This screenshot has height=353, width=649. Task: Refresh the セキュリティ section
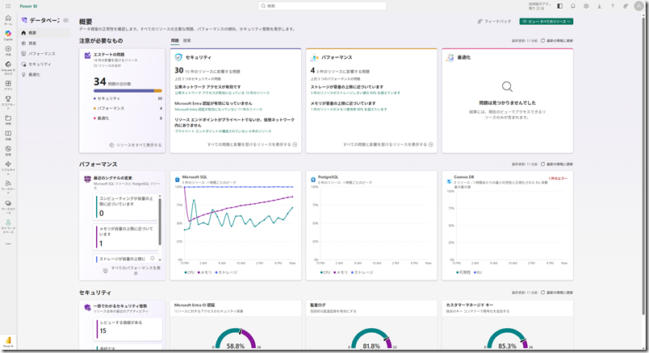point(557,293)
